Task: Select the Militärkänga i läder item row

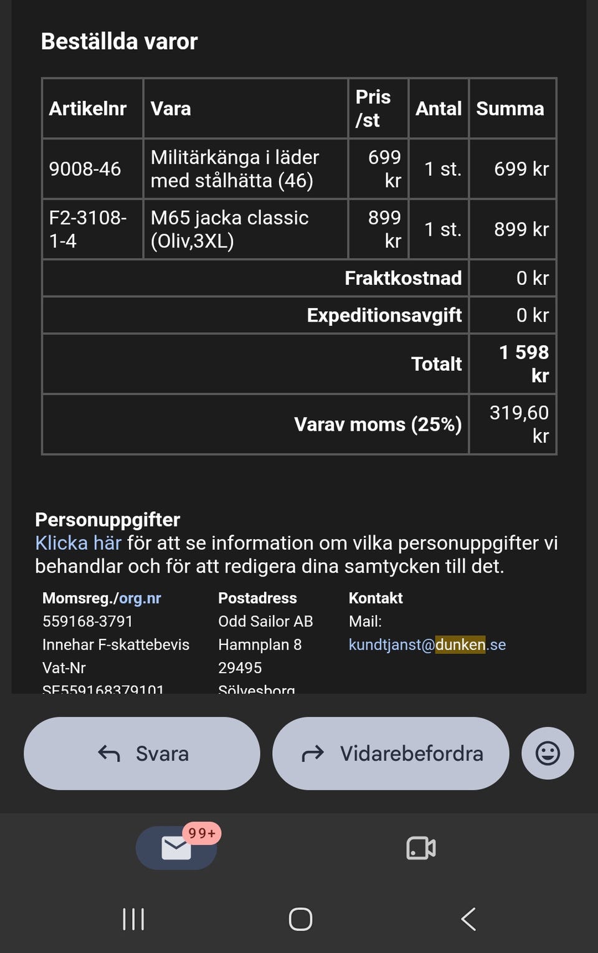Action: pyautogui.click(x=299, y=169)
